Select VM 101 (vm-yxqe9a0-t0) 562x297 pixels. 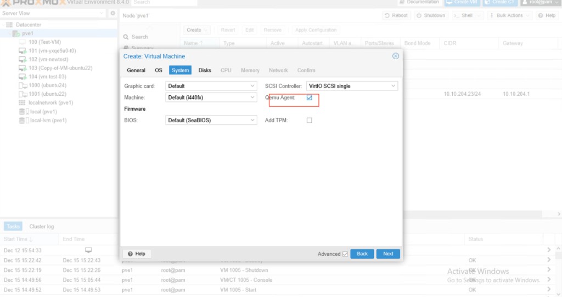click(52, 50)
